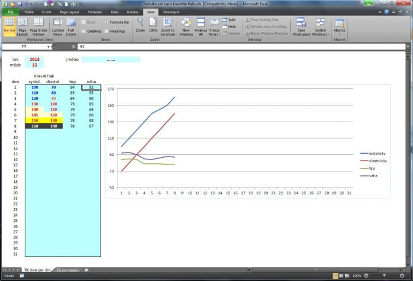Image resolution: width=413 pixels, height=281 pixels.
Task: Click the 'systolicky' legend entry
Action: [373, 153]
